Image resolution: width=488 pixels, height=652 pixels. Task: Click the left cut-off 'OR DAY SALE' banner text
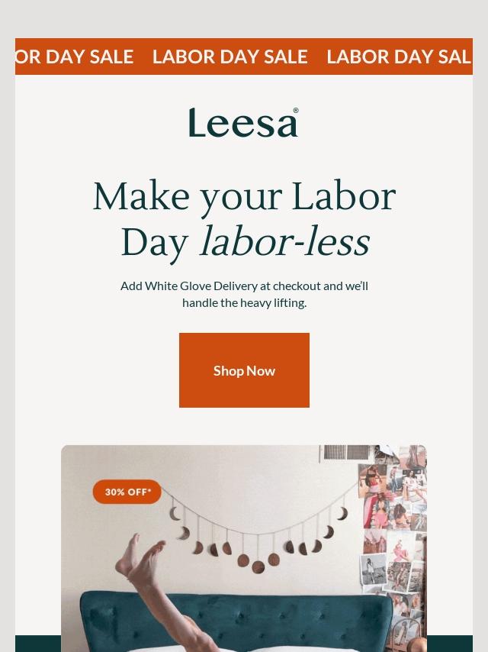[x=74, y=56]
